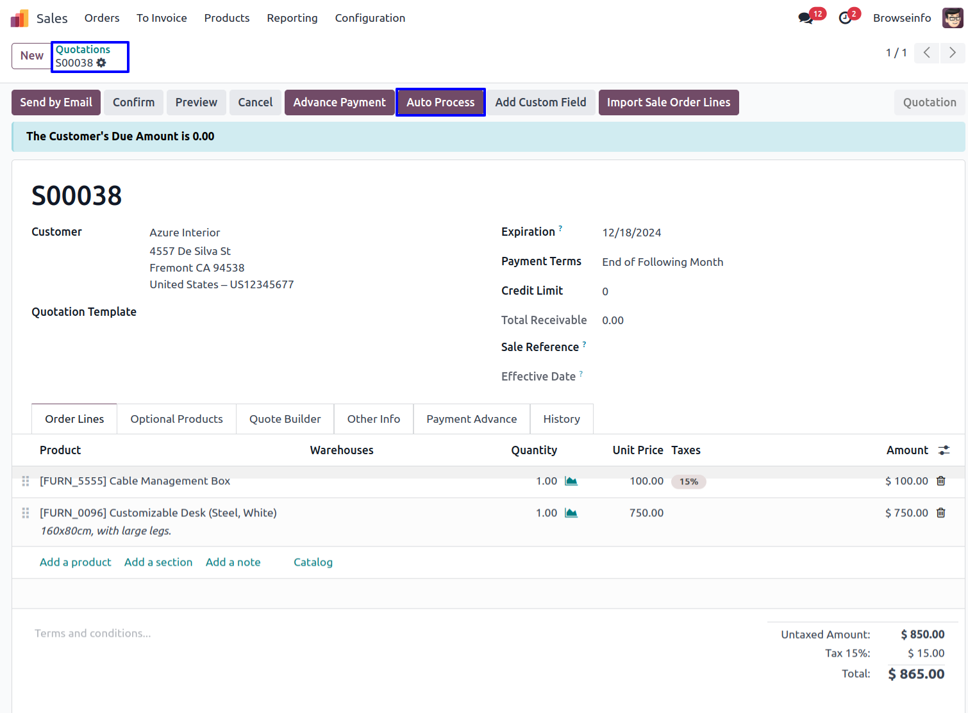
Task: Switch to the Payment Advance tab
Action: click(471, 419)
